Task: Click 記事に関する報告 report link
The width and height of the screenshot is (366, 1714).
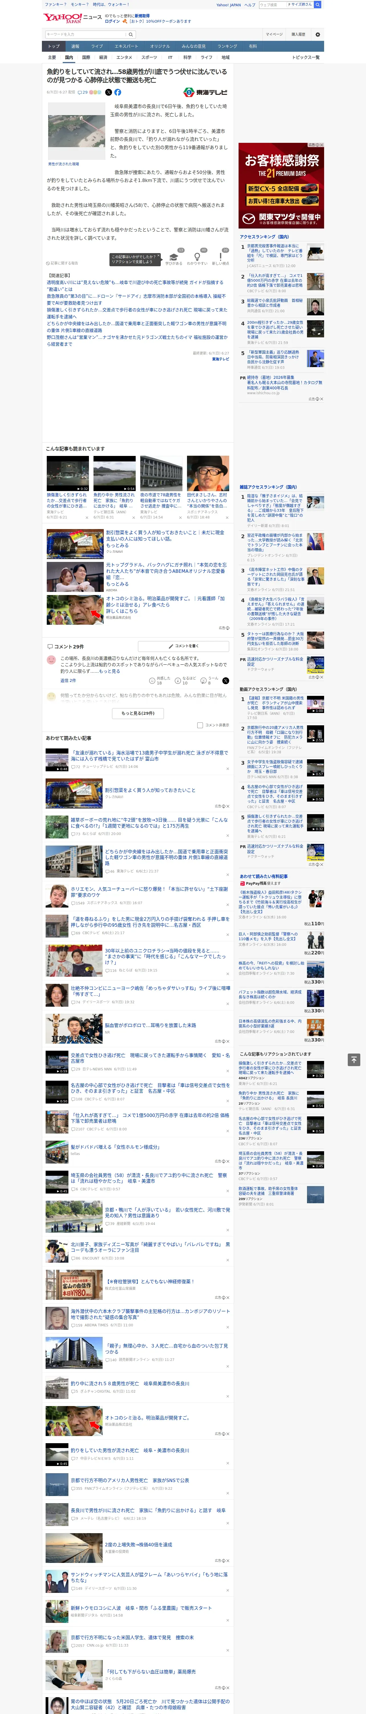Action: [62, 263]
